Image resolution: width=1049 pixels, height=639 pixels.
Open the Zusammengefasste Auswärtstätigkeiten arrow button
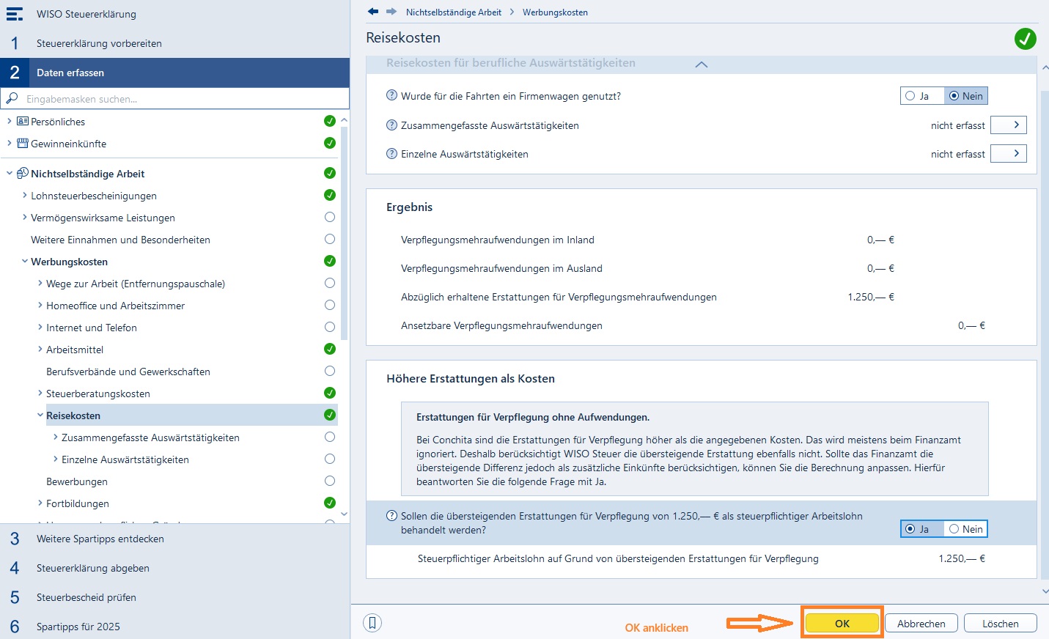(1008, 125)
